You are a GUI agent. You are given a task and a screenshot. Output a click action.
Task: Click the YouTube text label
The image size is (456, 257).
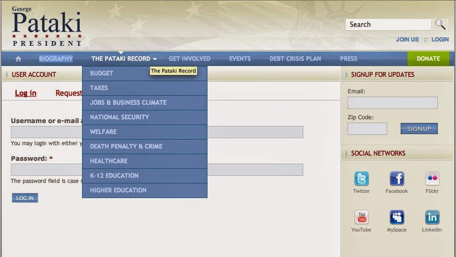coord(361,230)
